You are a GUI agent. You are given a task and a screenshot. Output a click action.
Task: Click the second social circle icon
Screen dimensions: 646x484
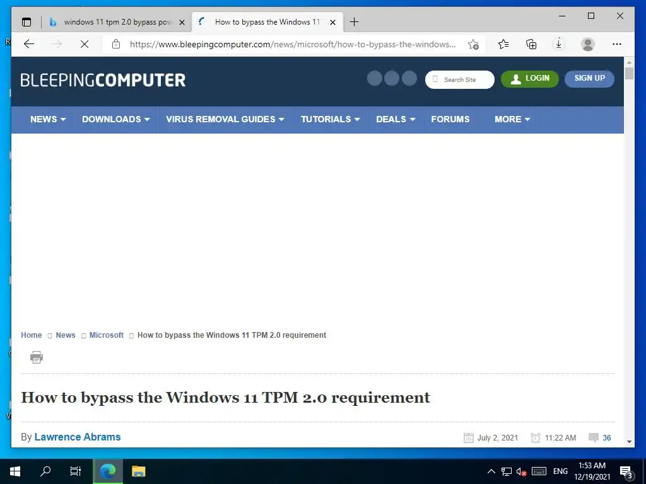(392, 78)
